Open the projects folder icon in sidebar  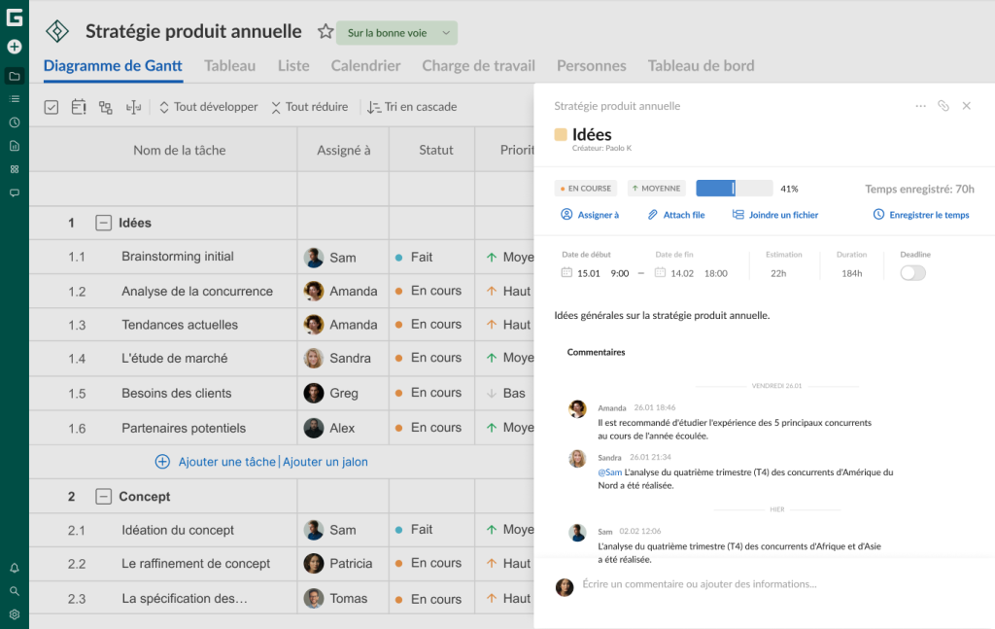[x=14, y=76]
